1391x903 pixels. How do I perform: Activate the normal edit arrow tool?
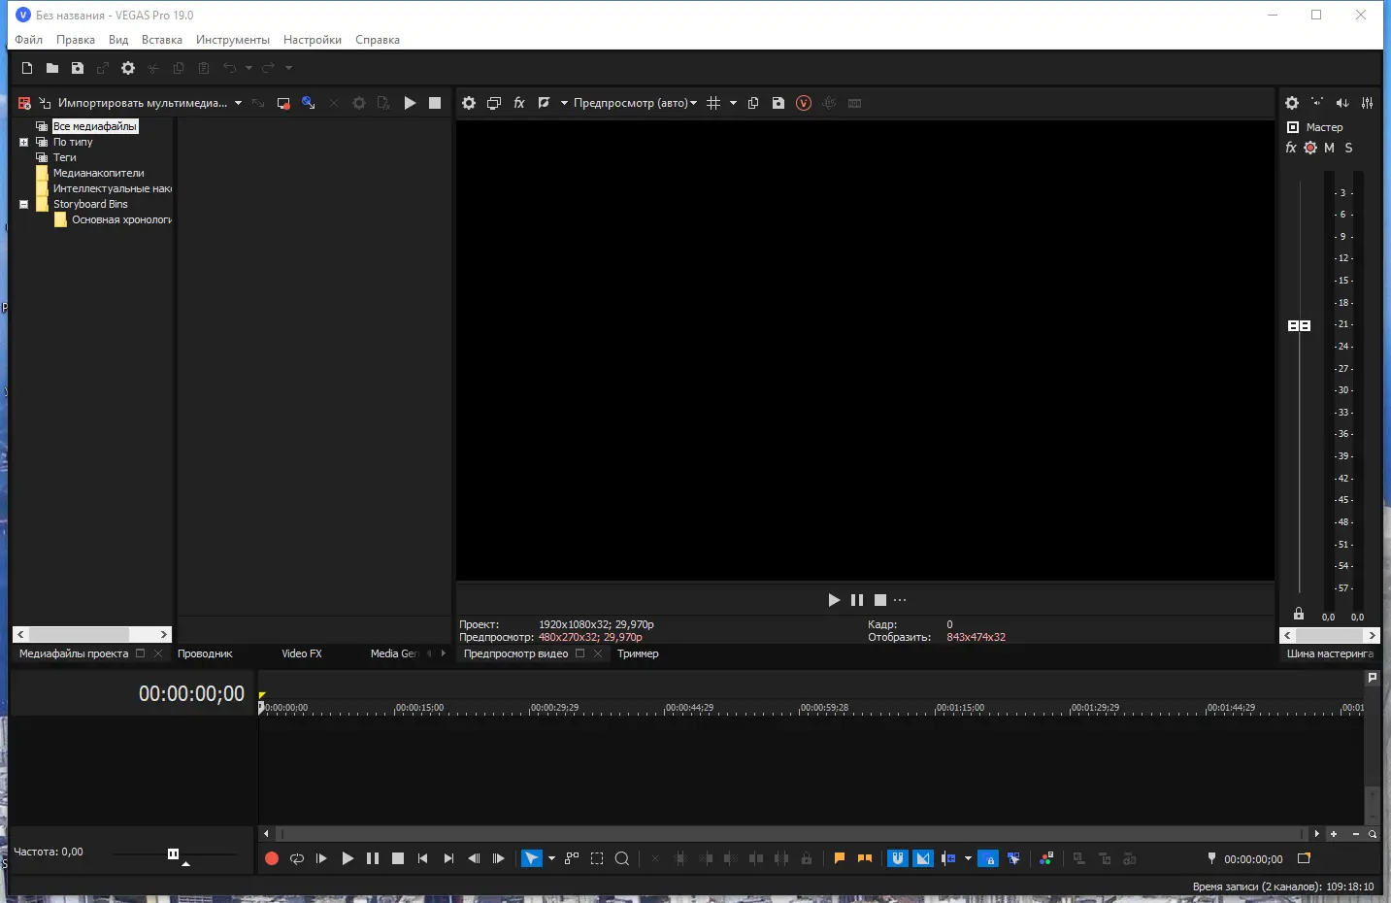pos(532,858)
